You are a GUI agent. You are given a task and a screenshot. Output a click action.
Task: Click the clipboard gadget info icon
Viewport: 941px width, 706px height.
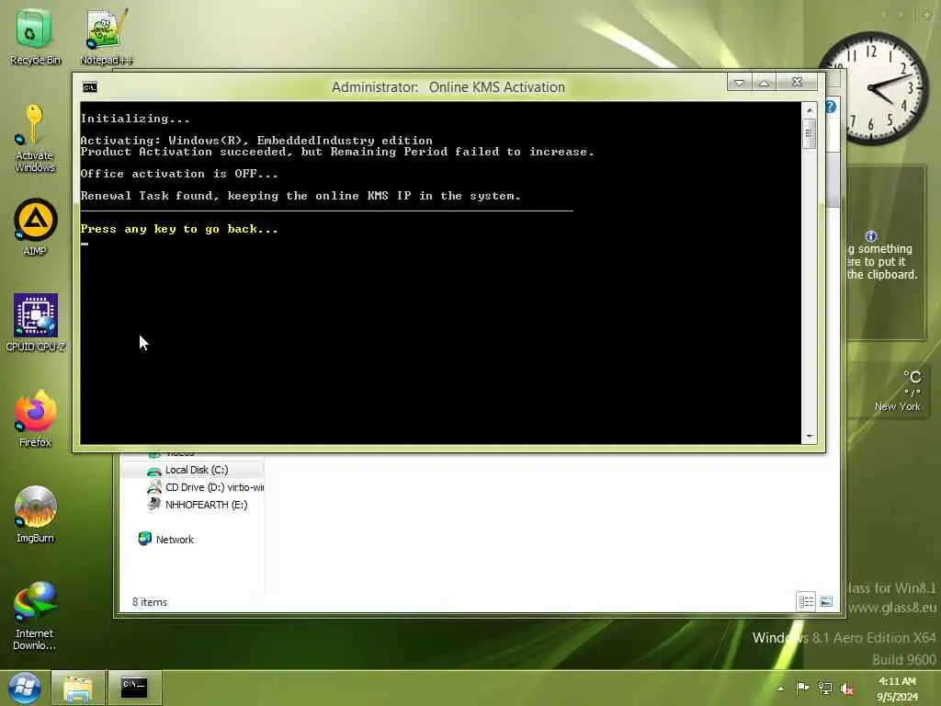pos(871,236)
